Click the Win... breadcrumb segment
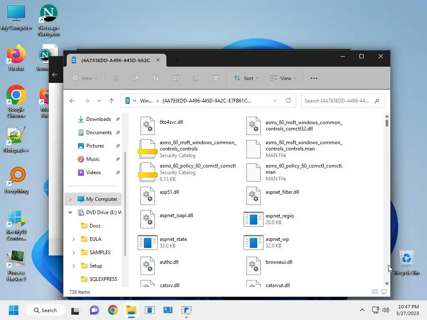 point(146,101)
